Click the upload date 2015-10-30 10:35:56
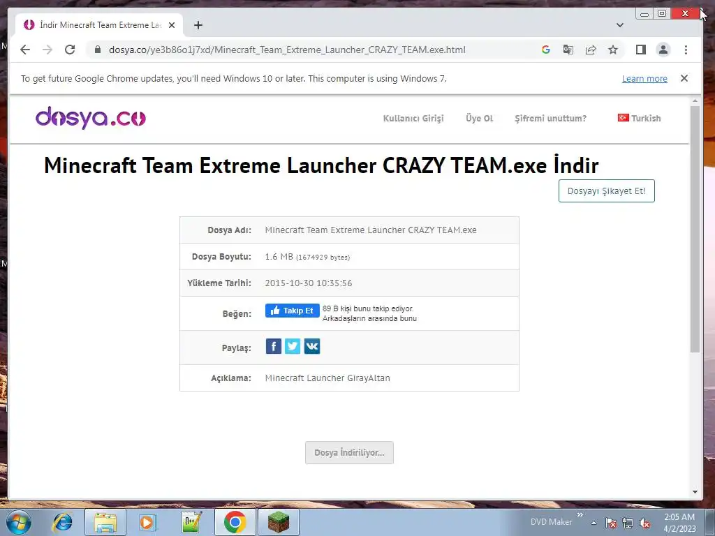 pyautogui.click(x=309, y=283)
